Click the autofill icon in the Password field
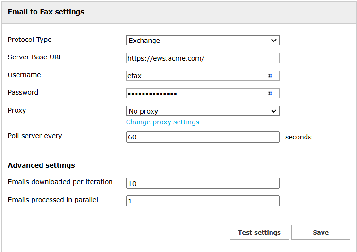Viewport: 357px width, 252px height. [x=270, y=93]
